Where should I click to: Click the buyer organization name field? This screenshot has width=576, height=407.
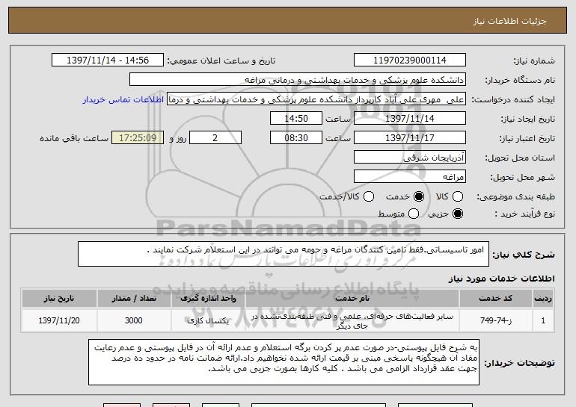(x=298, y=80)
